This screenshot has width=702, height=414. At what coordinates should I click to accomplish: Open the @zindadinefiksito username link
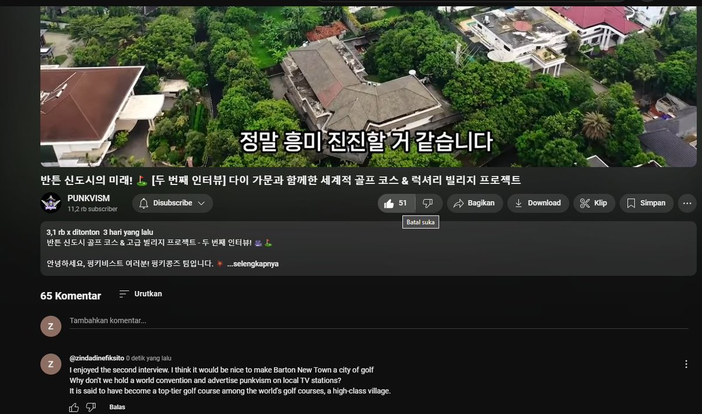96,358
